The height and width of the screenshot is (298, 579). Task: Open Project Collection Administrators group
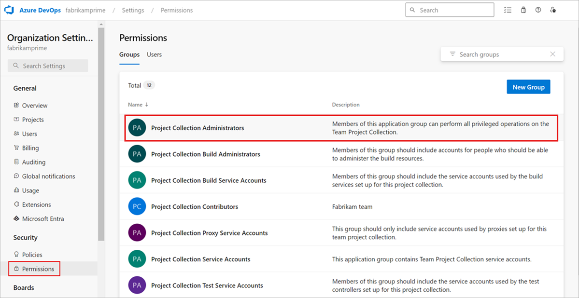(198, 128)
